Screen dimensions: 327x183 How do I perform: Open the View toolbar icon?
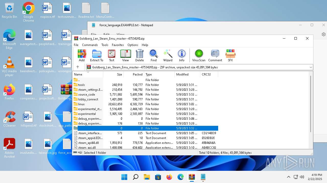125,55
